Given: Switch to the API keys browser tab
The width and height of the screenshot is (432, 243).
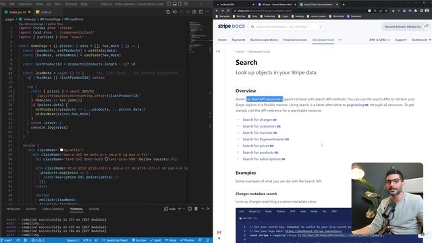Looking at the screenshot, I should (276, 5).
